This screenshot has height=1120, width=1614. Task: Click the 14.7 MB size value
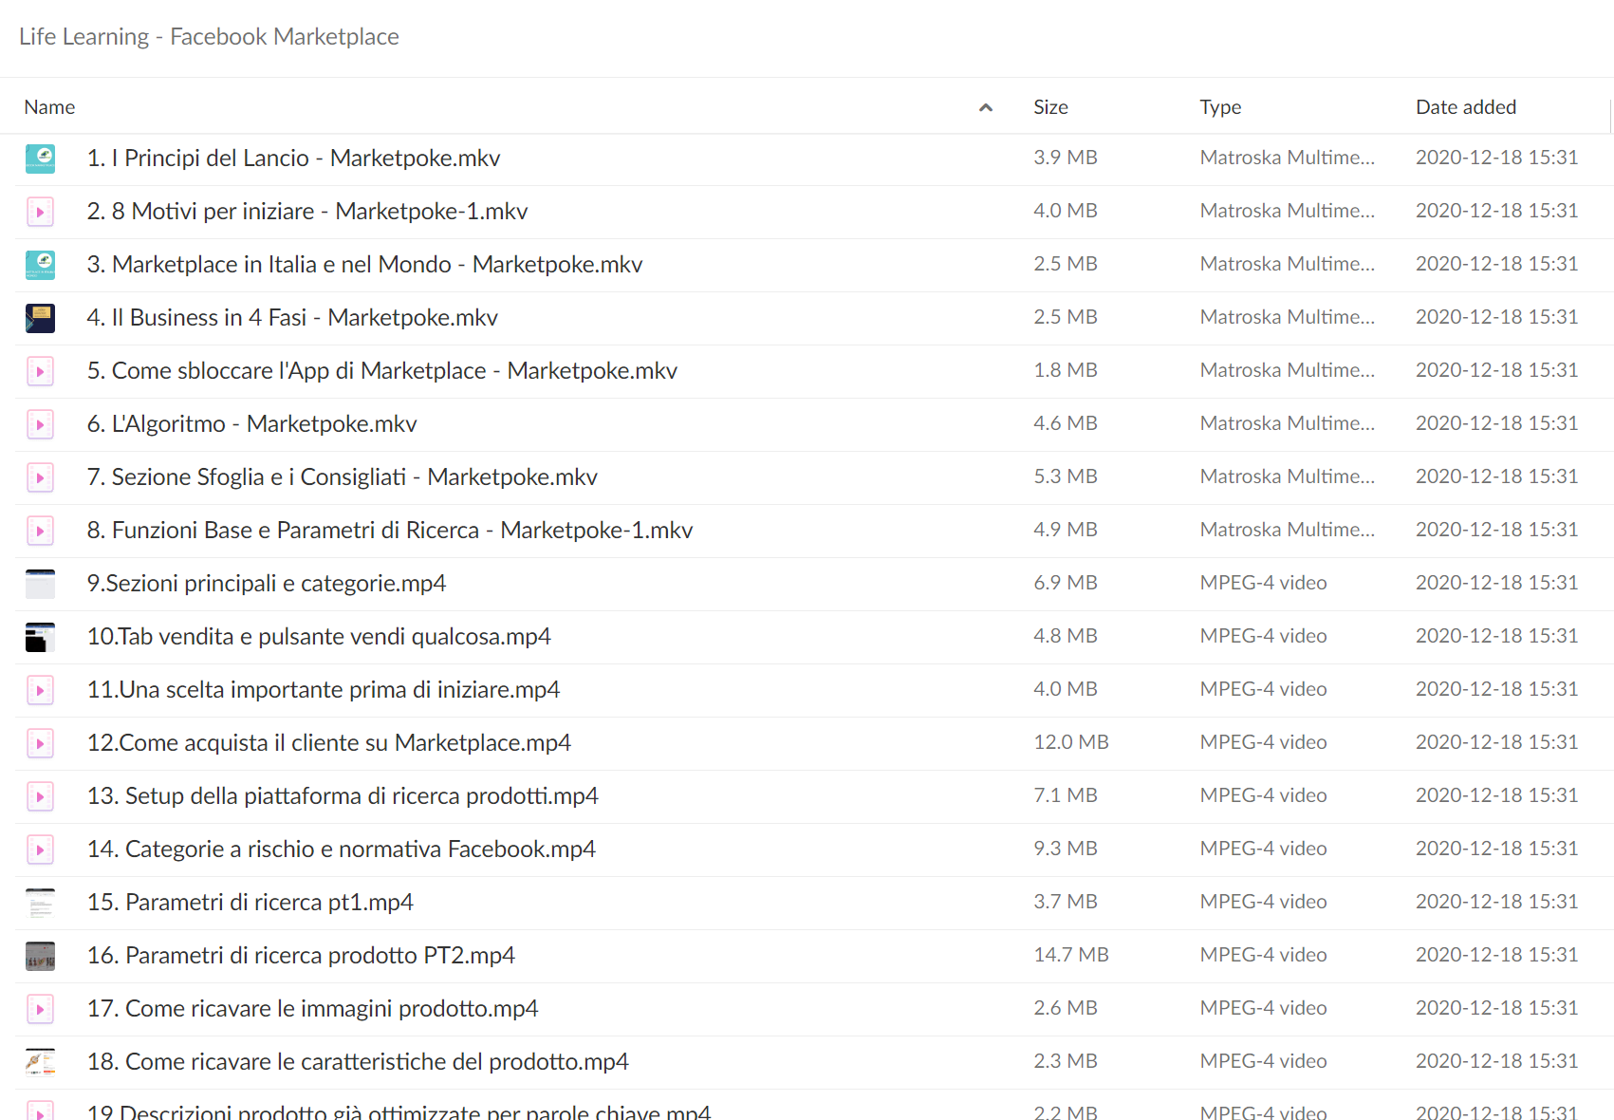pyautogui.click(x=1070, y=955)
